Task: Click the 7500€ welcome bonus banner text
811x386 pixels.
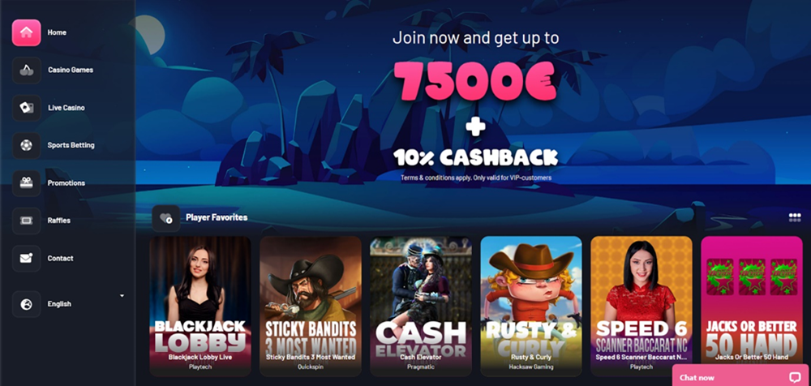Action: click(x=474, y=81)
